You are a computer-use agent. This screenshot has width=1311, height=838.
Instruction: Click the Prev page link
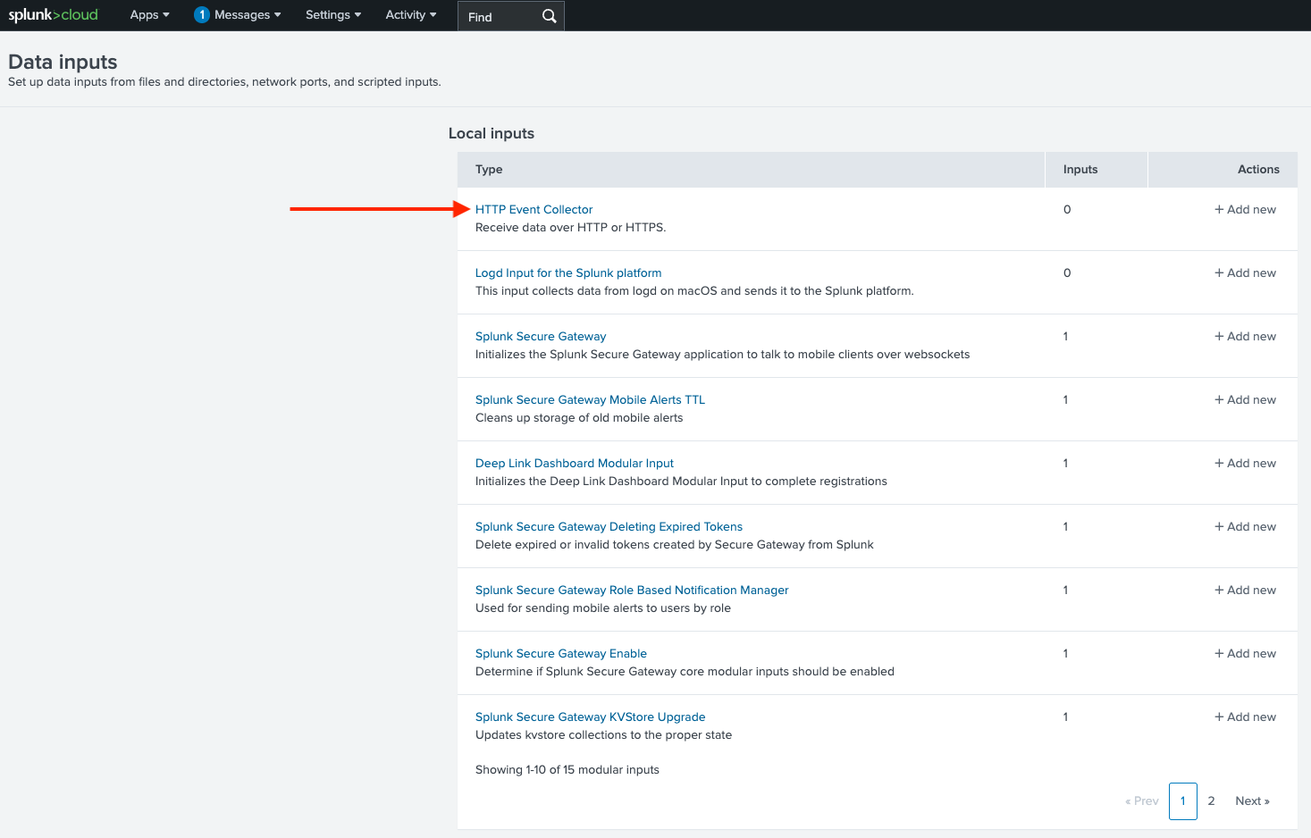1142,801
